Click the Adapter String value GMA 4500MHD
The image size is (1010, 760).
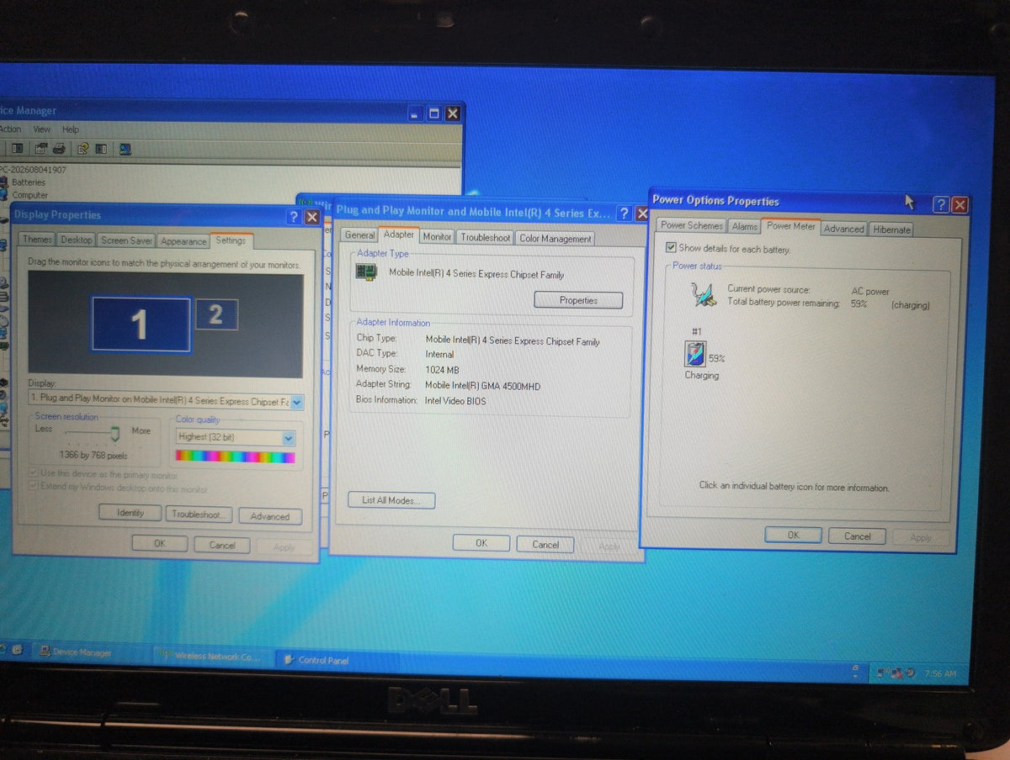483,386
